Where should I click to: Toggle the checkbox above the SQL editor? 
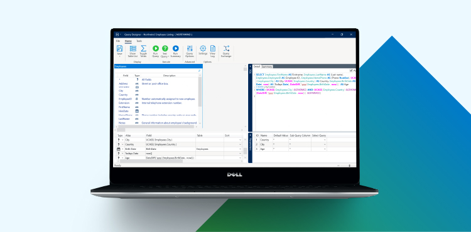[x=352, y=71]
